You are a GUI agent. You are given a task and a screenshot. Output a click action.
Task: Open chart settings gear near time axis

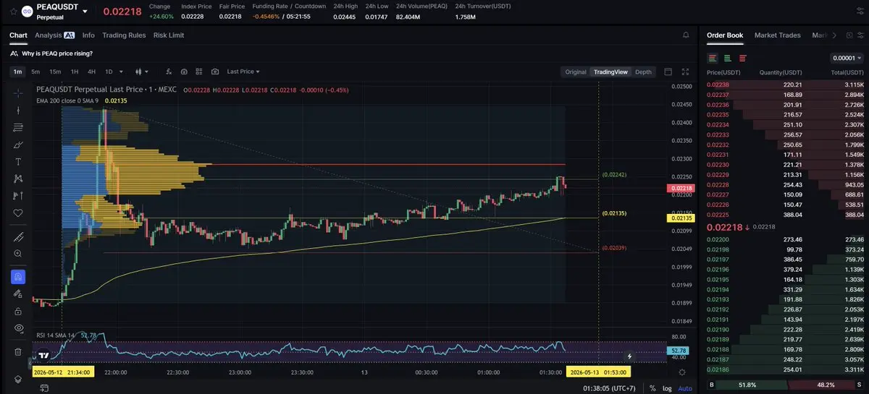(681, 372)
